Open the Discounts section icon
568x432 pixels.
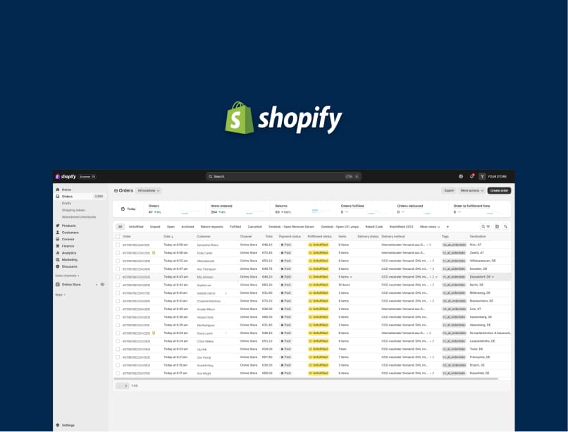[x=58, y=266]
